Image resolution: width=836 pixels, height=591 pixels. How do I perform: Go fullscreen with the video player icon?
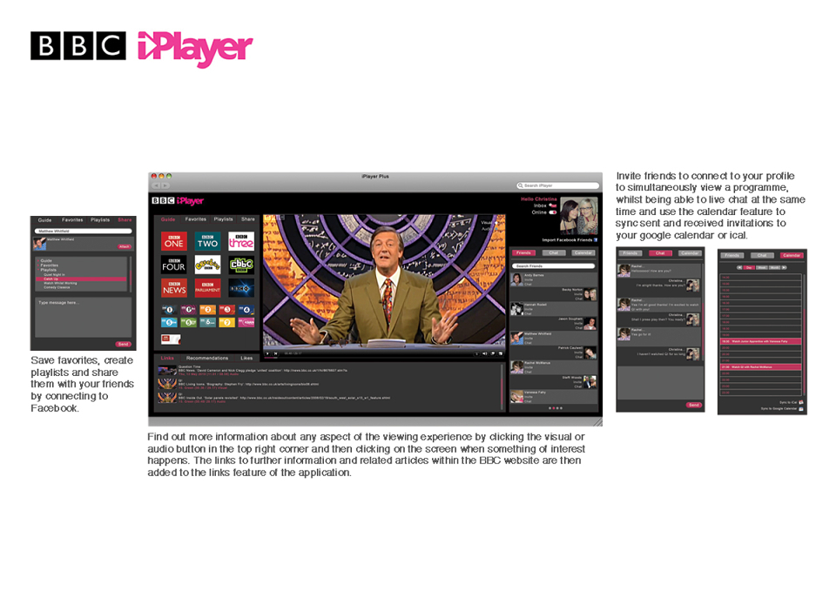point(501,354)
